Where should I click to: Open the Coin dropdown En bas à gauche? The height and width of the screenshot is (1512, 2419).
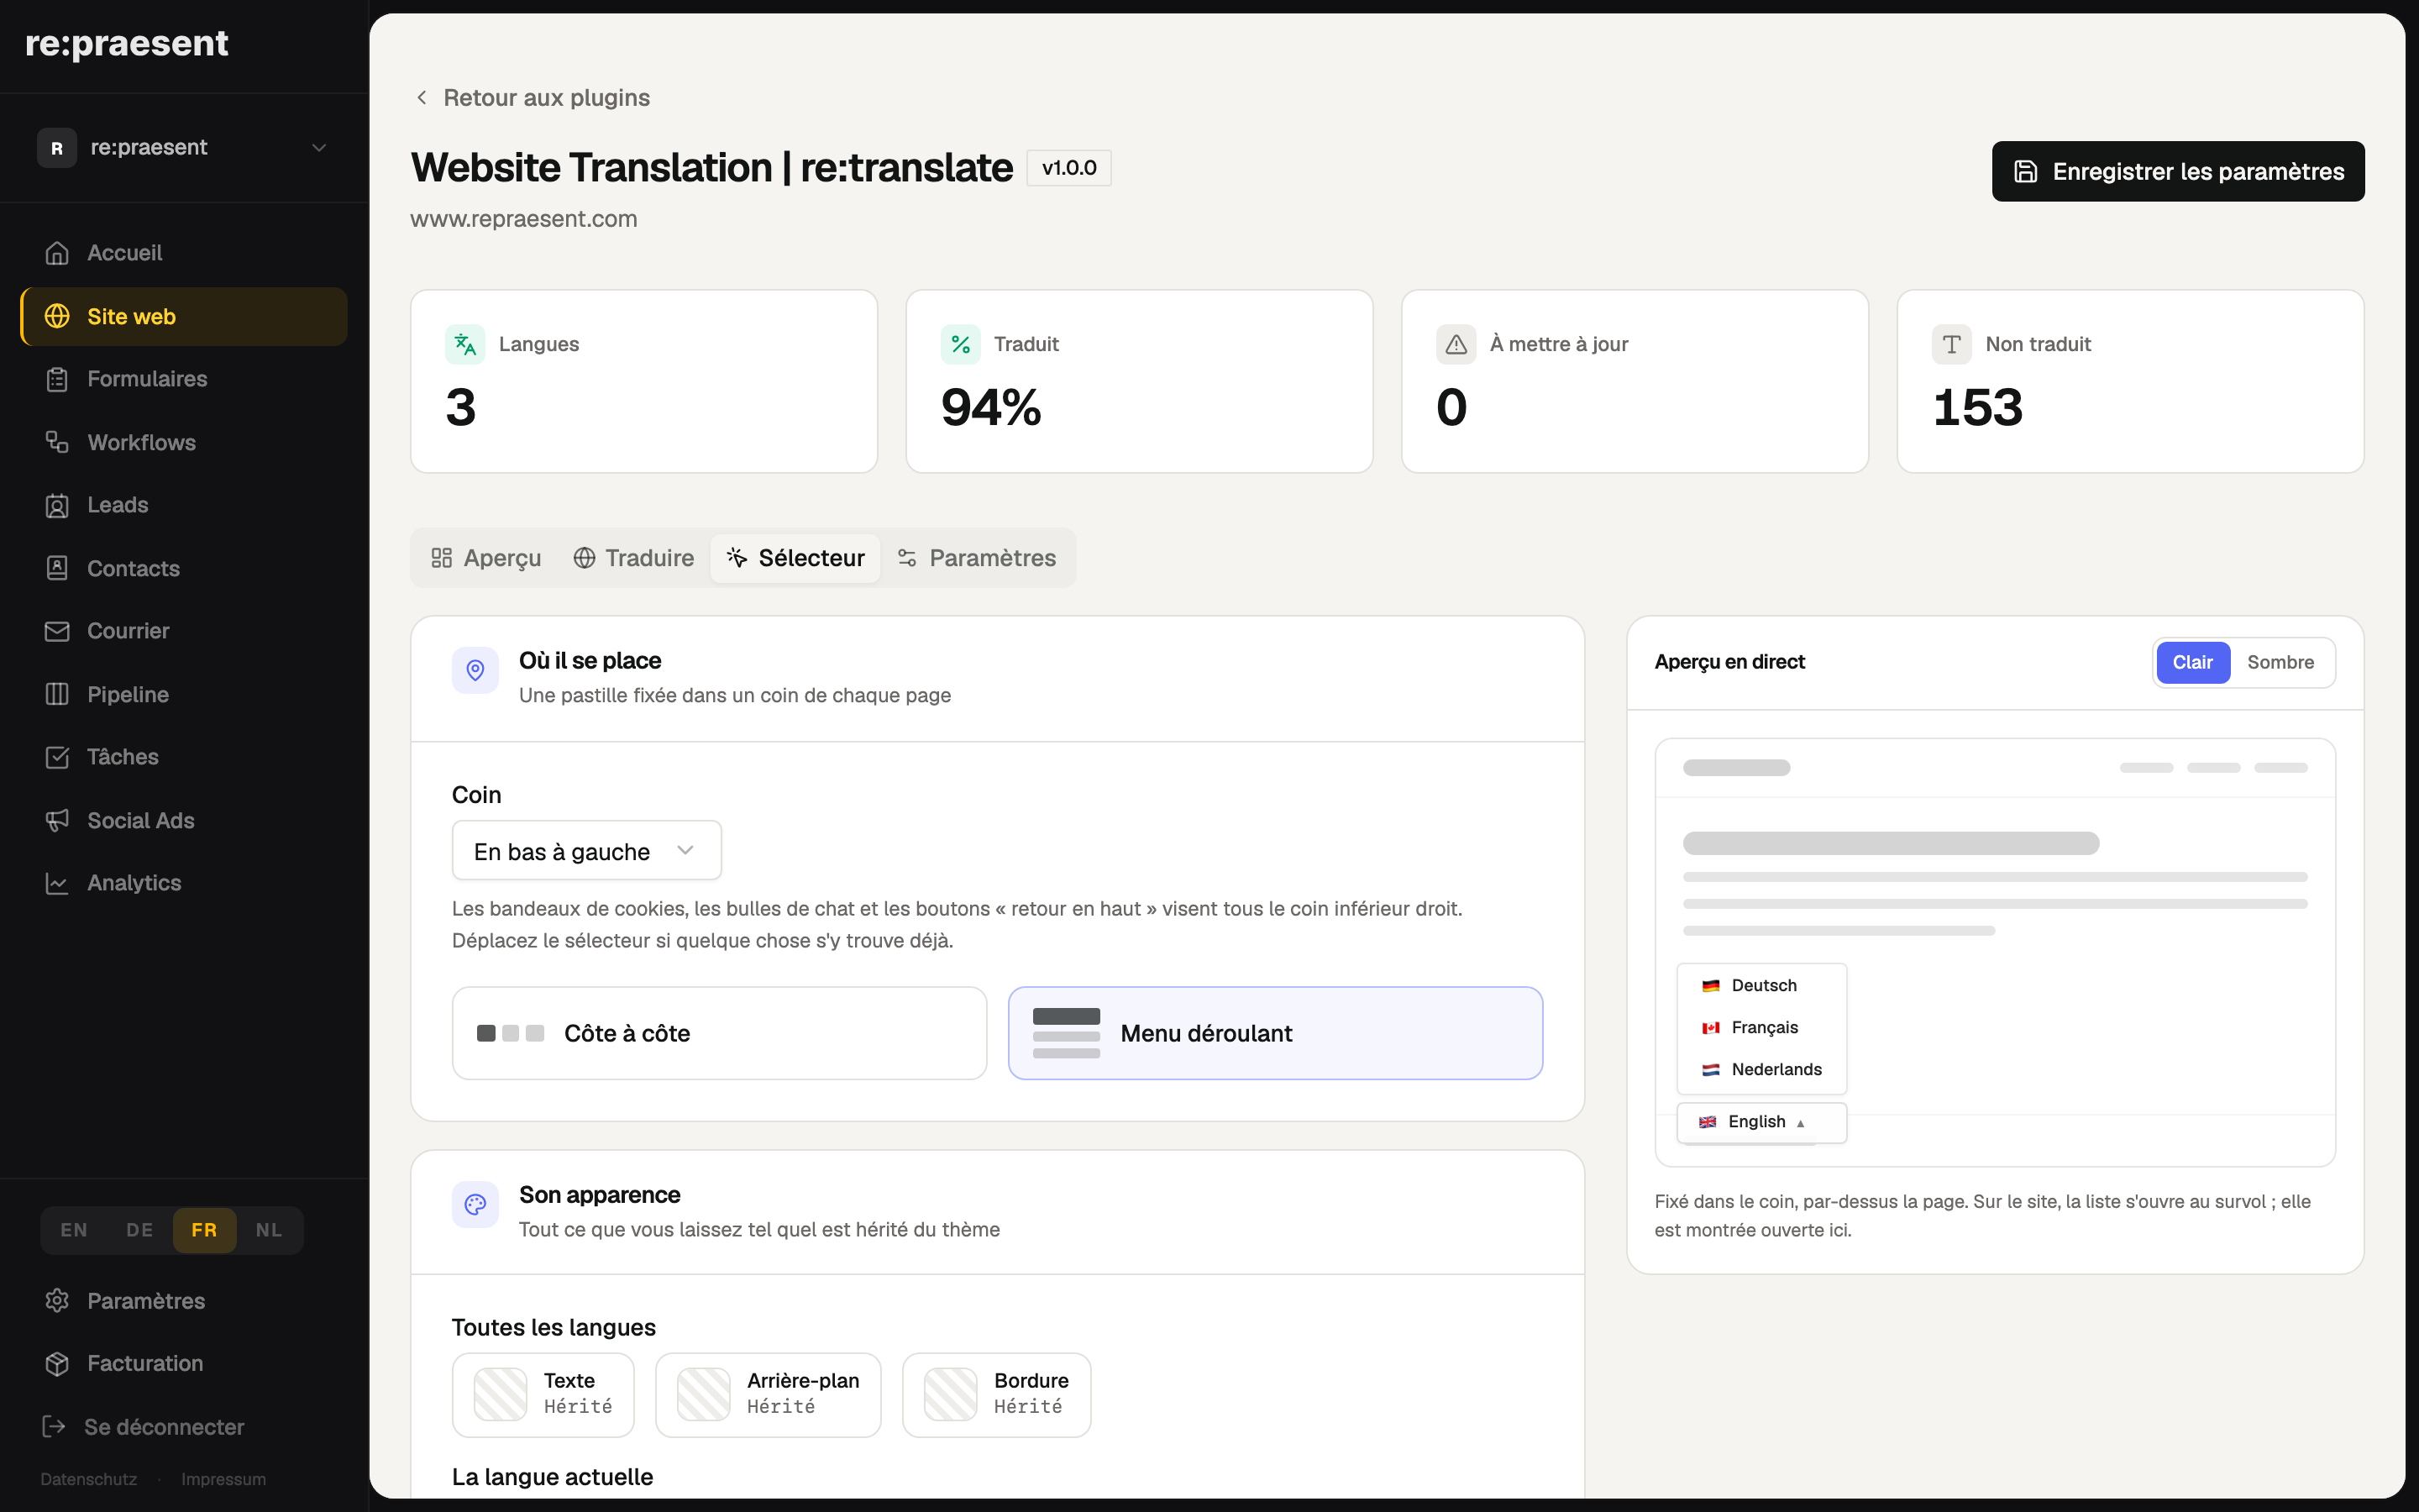[x=587, y=851]
